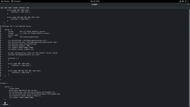This screenshot has width=190, height=107.
Task: Click the 'stream {' line
Action: click(4, 83)
